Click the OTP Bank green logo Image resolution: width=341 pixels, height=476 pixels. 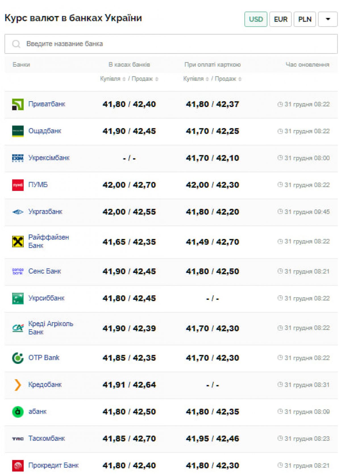[18, 358]
